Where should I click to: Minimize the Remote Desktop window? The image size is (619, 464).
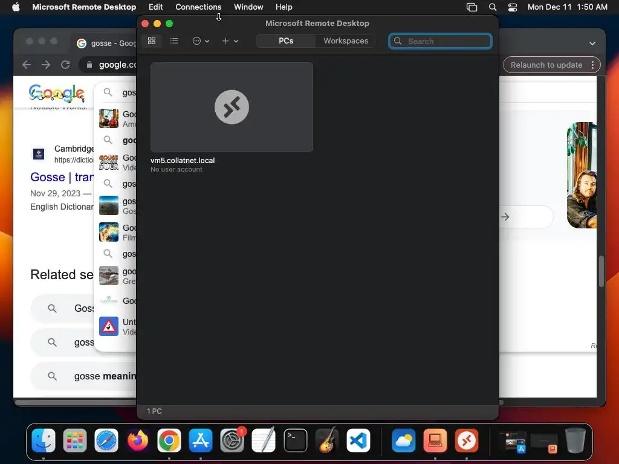coord(157,24)
